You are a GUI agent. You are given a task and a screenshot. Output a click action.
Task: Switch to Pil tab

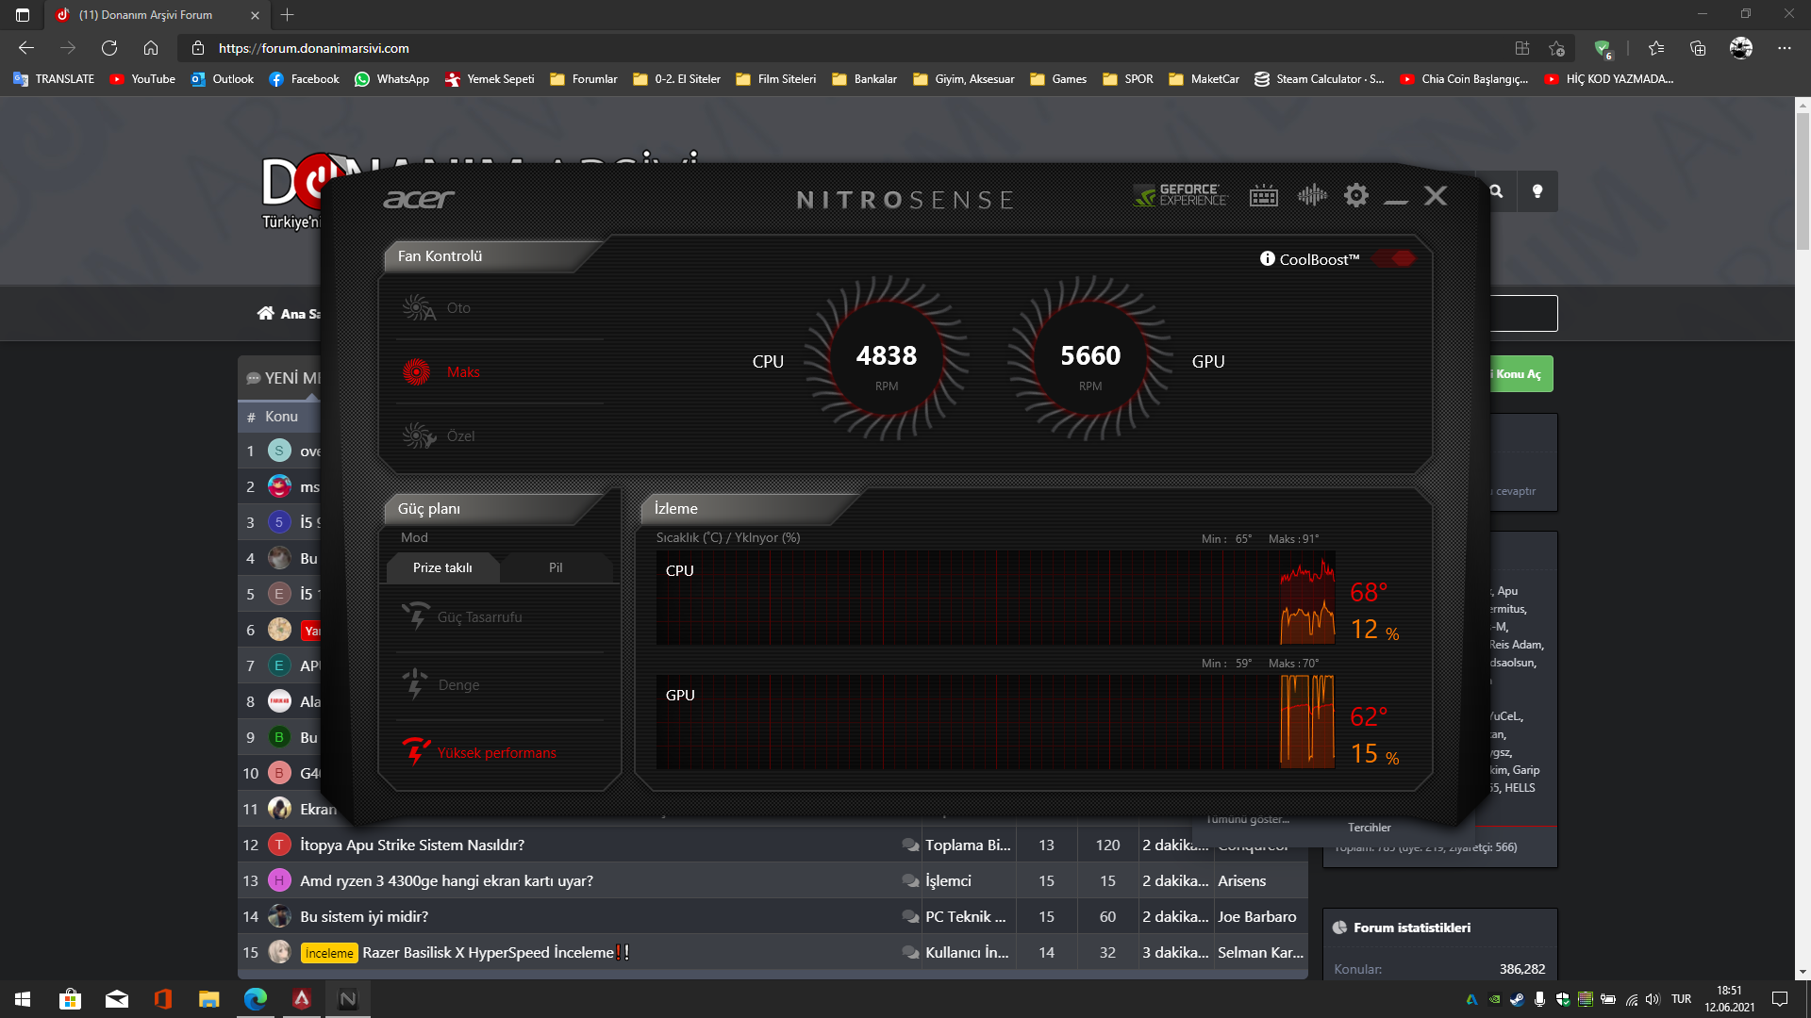[556, 567]
